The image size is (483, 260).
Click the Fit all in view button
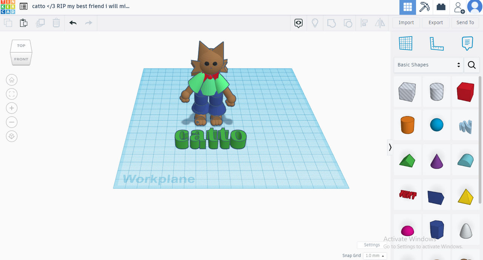click(12, 94)
